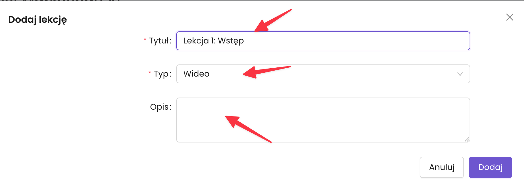524x188 pixels.
Task: Click the Dodaj lekcję dialog heading
Action: pos(38,20)
